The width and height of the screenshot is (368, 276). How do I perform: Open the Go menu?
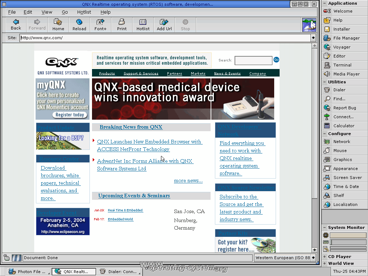coord(65,12)
